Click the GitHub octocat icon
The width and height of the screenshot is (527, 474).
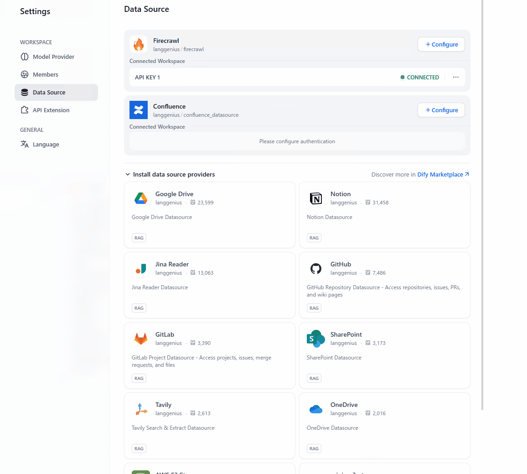pos(316,268)
